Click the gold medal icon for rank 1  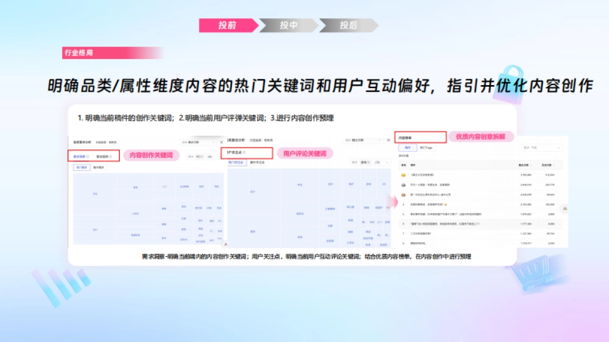click(x=402, y=176)
